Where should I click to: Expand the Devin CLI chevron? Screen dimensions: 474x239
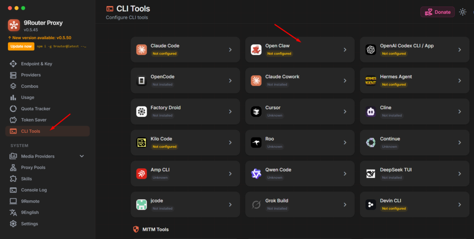point(460,205)
